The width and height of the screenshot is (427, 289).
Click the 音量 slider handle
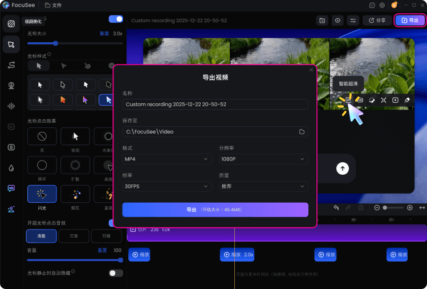(121, 260)
